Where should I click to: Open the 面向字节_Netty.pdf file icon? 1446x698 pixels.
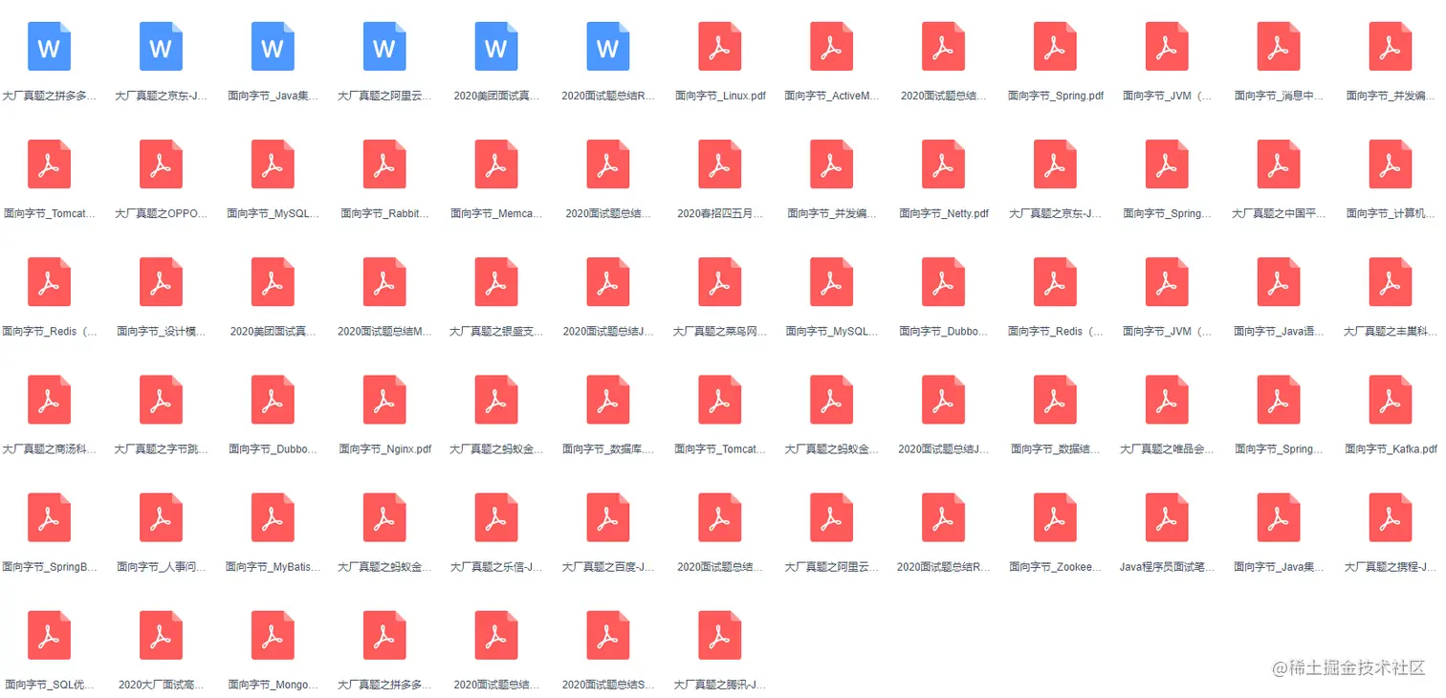click(944, 164)
